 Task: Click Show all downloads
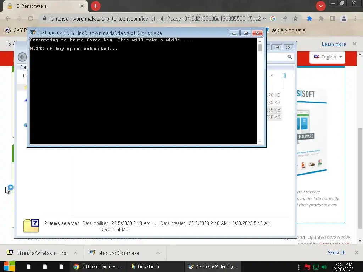pyautogui.click(x=336, y=253)
